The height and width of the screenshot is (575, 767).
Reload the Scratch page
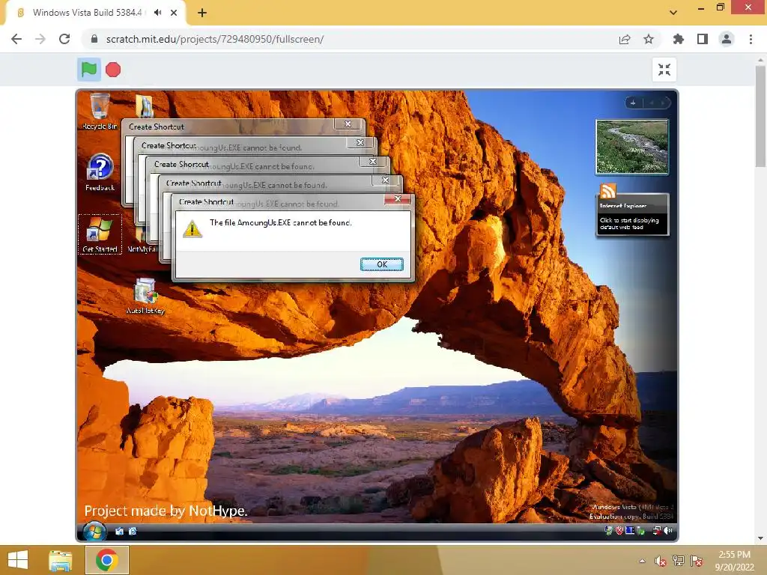(64, 39)
